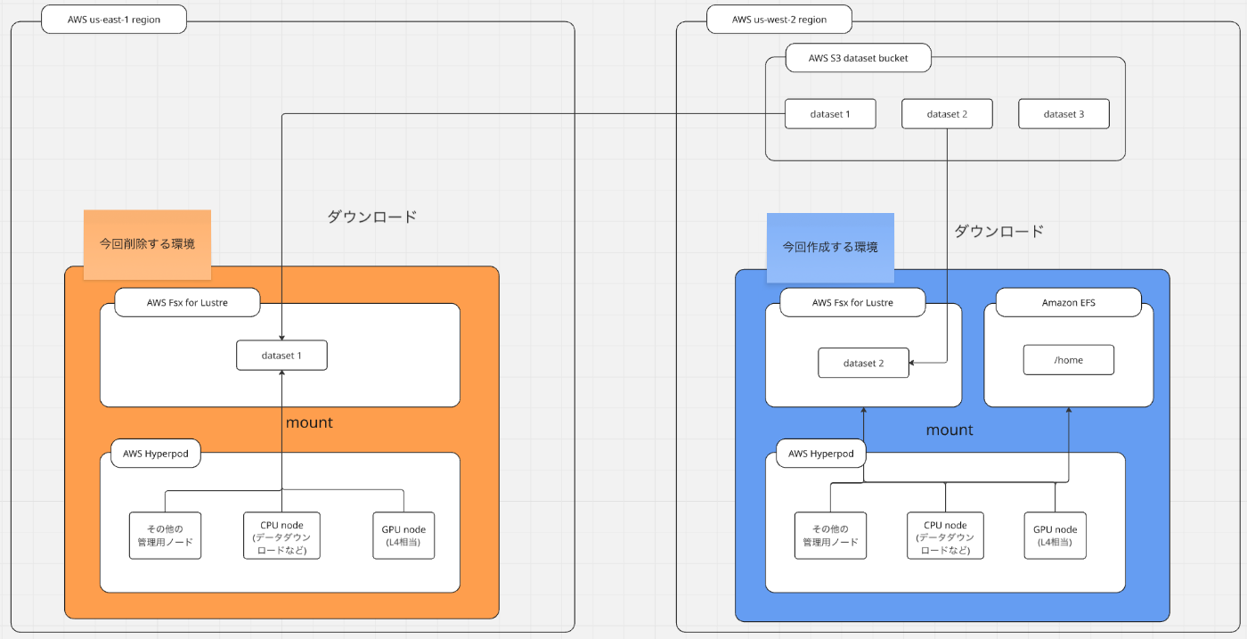Select the GPU node box in orange environment
Screen dimensions: 1247x639
[x=403, y=536]
